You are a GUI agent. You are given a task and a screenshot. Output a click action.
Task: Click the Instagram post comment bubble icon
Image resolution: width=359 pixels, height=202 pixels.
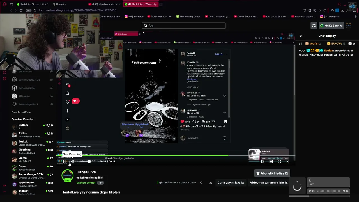point(194,122)
